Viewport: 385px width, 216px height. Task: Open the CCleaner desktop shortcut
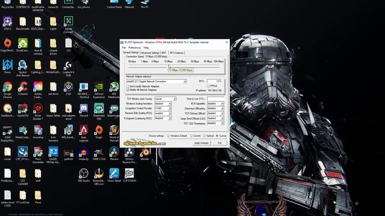[x=23, y=89]
